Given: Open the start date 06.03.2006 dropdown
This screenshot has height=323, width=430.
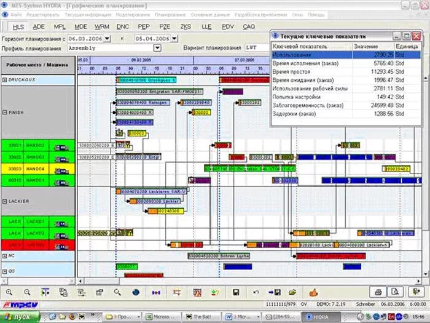Looking at the screenshot, I should (107, 39).
